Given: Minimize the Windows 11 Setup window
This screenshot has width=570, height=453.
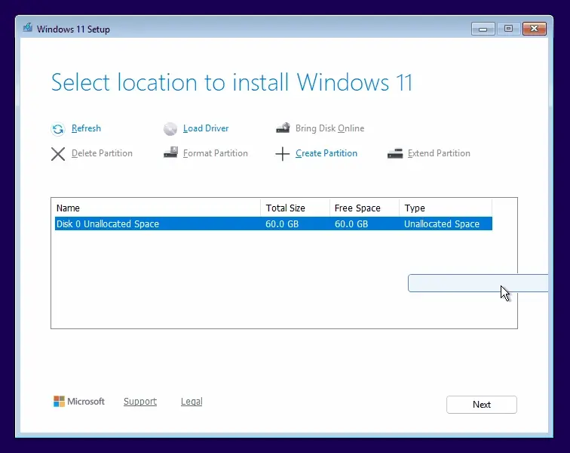Looking at the screenshot, I should pos(483,29).
